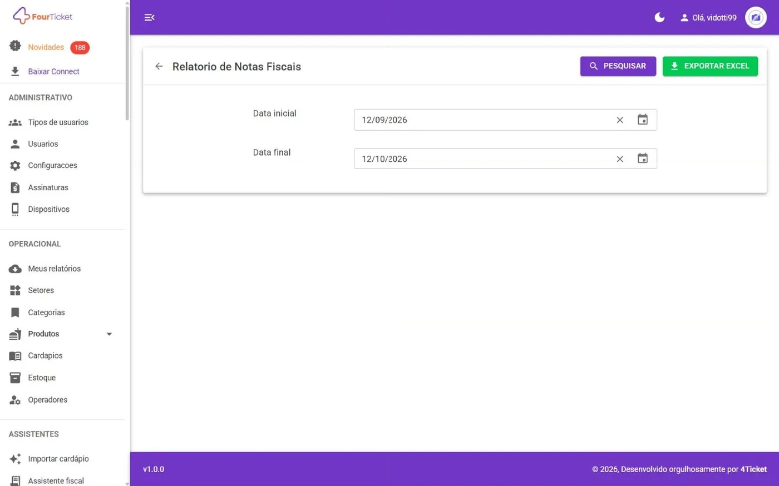
Task: Click the Categorias bookmark icon
Action: click(15, 313)
